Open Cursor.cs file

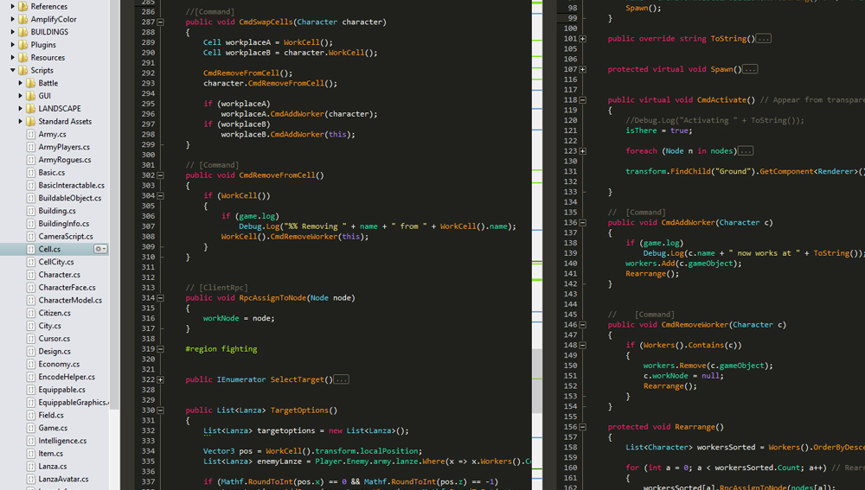54,339
